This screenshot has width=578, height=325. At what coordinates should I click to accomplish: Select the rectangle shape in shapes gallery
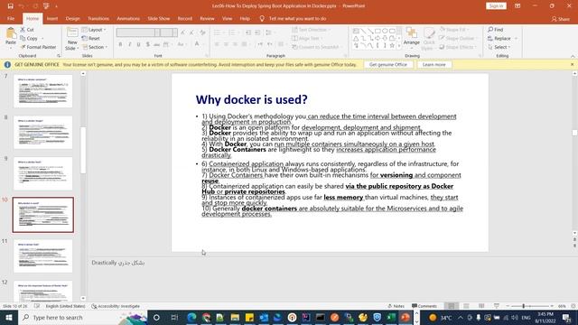pyautogui.click(x=378, y=32)
